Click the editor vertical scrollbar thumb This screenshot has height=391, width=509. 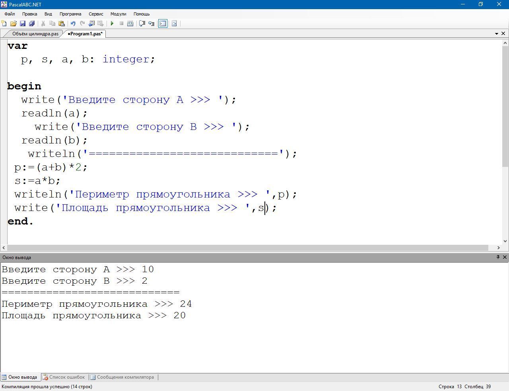505,106
